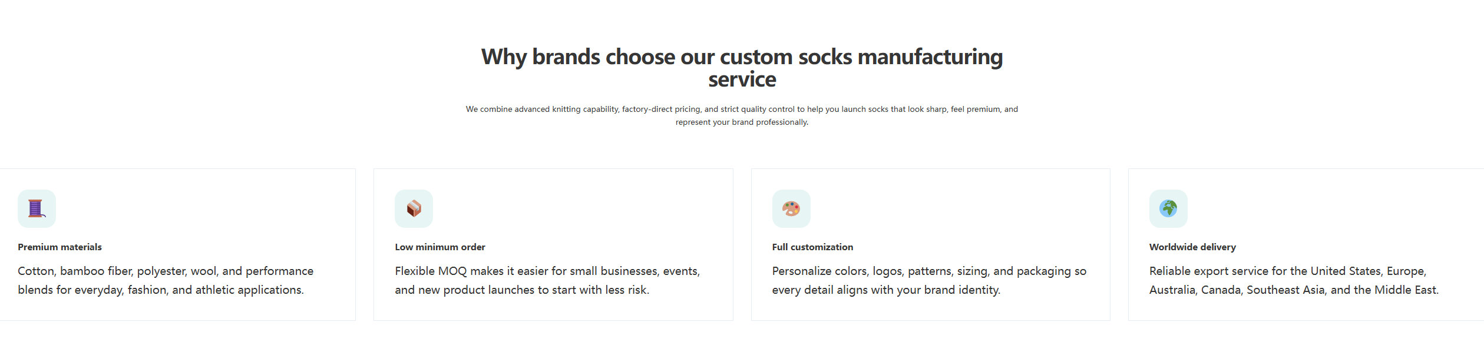Click the globe earth icon
The image size is (1484, 345).
coord(1168,208)
